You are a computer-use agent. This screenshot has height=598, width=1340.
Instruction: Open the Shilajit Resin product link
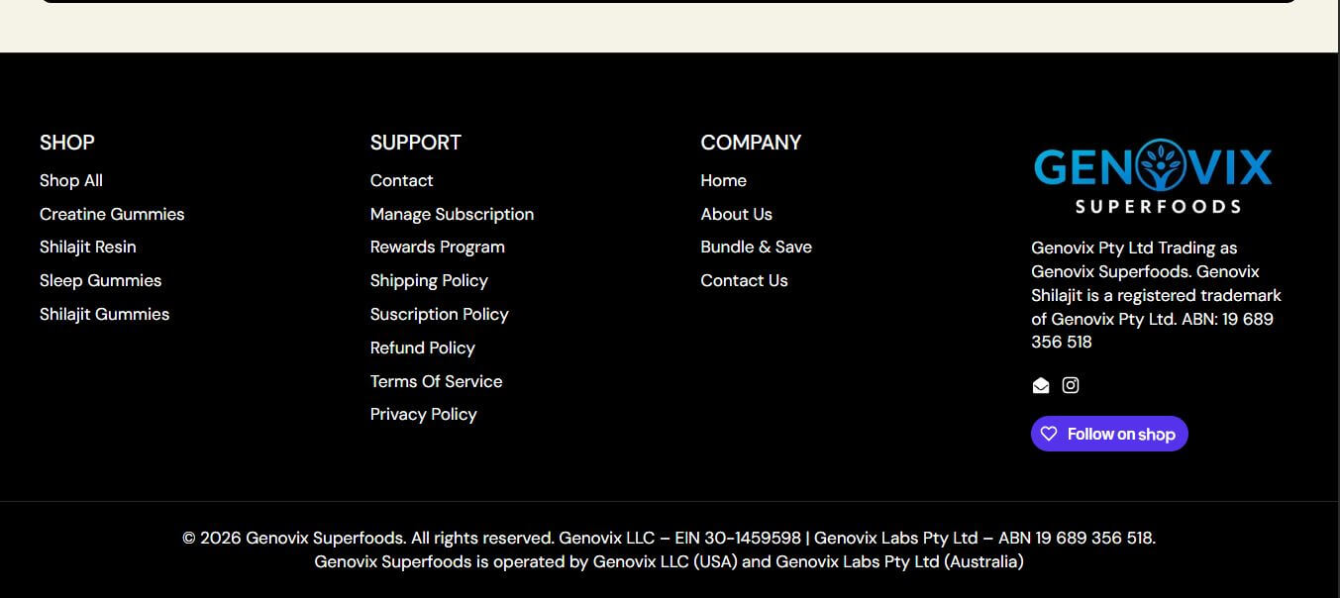(x=87, y=247)
